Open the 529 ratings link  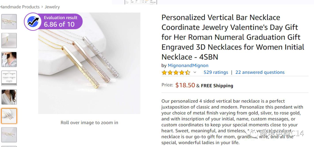[216, 72]
